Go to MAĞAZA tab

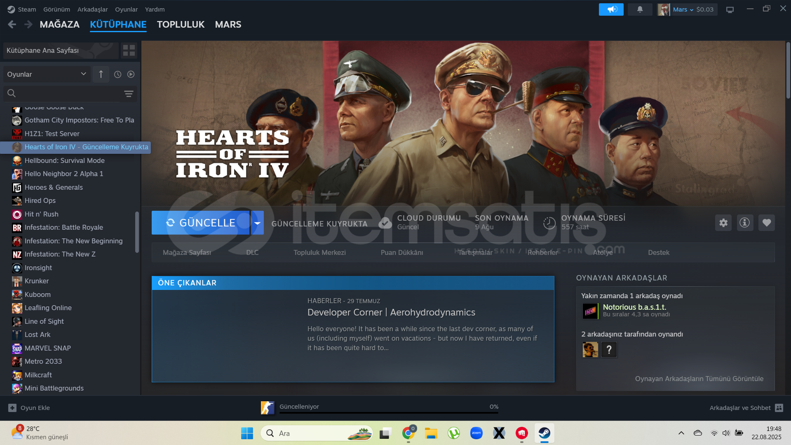(x=60, y=24)
